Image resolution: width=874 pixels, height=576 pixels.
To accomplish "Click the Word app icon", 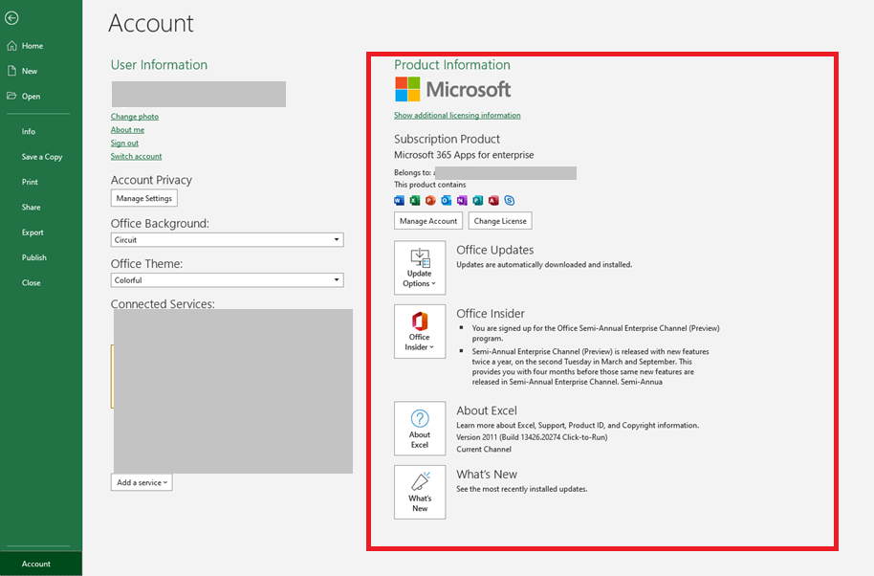I will 399,201.
